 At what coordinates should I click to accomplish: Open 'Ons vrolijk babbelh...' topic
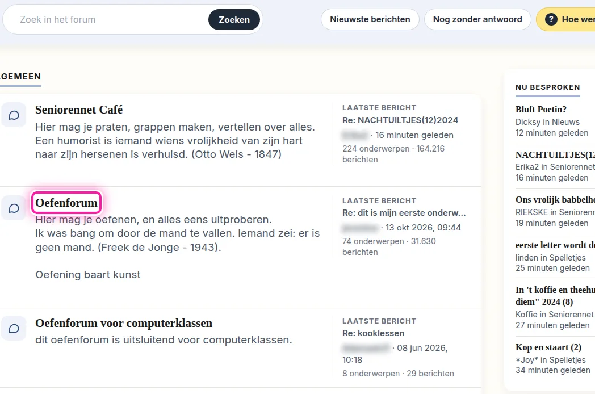555,200
